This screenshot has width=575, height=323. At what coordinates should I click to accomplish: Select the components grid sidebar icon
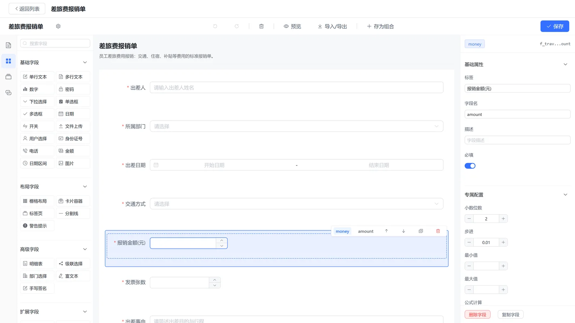(x=9, y=61)
